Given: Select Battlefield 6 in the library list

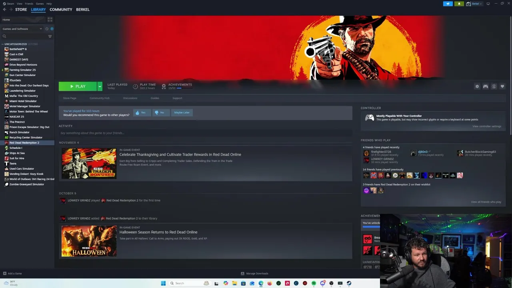Looking at the screenshot, I should point(18,49).
